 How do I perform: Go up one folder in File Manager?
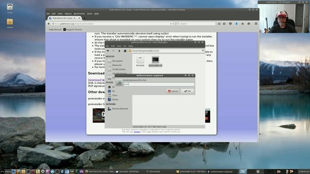coord(119,51)
